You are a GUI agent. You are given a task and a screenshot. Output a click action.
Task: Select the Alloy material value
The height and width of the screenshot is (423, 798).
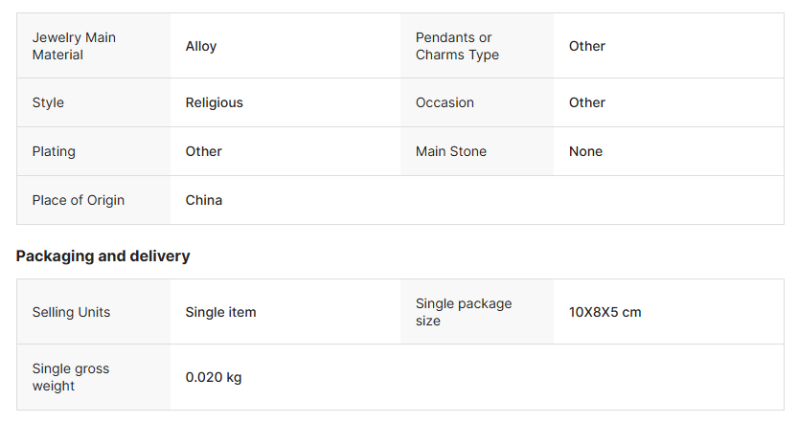click(201, 46)
